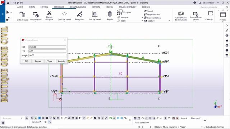Open the history clock icon in title bar

22,3
